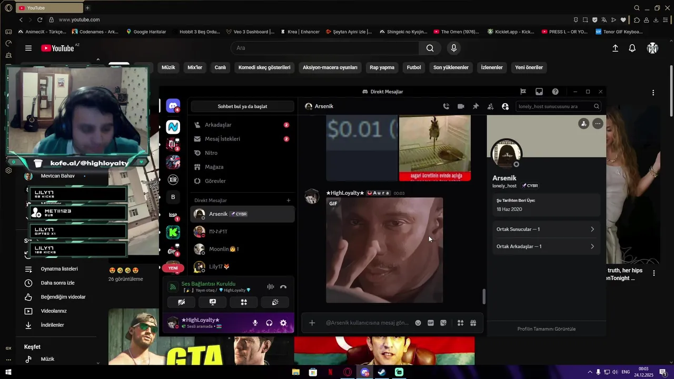Open pinned messages in Discord chat
The width and height of the screenshot is (674, 379).
click(475, 106)
